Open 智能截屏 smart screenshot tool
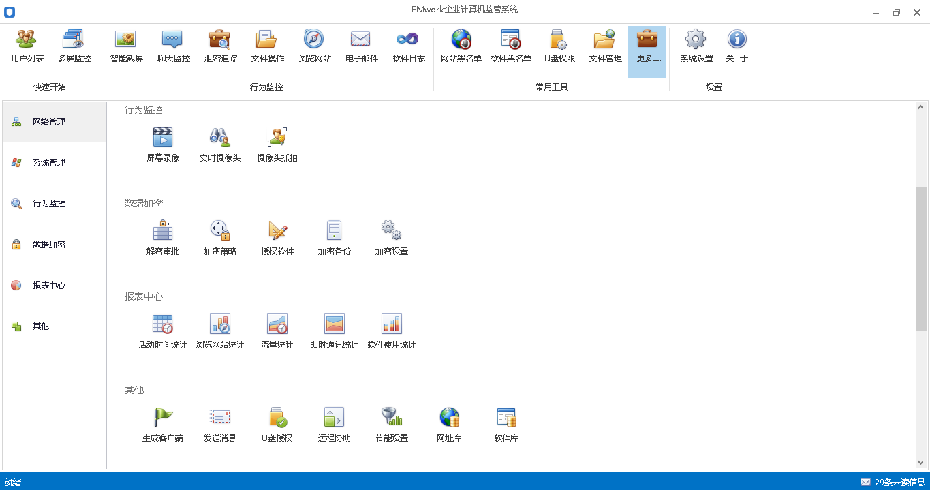930x490 pixels. 126,46
